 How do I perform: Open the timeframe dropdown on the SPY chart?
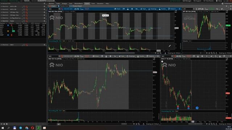(217, 9)
